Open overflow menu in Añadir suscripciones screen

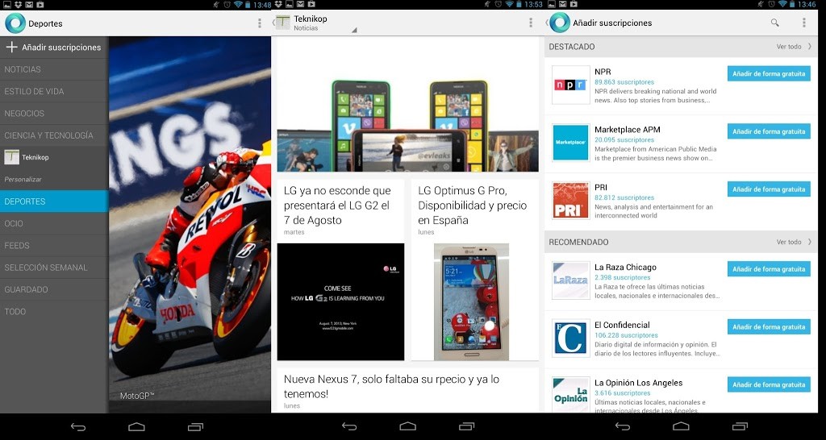tap(804, 23)
